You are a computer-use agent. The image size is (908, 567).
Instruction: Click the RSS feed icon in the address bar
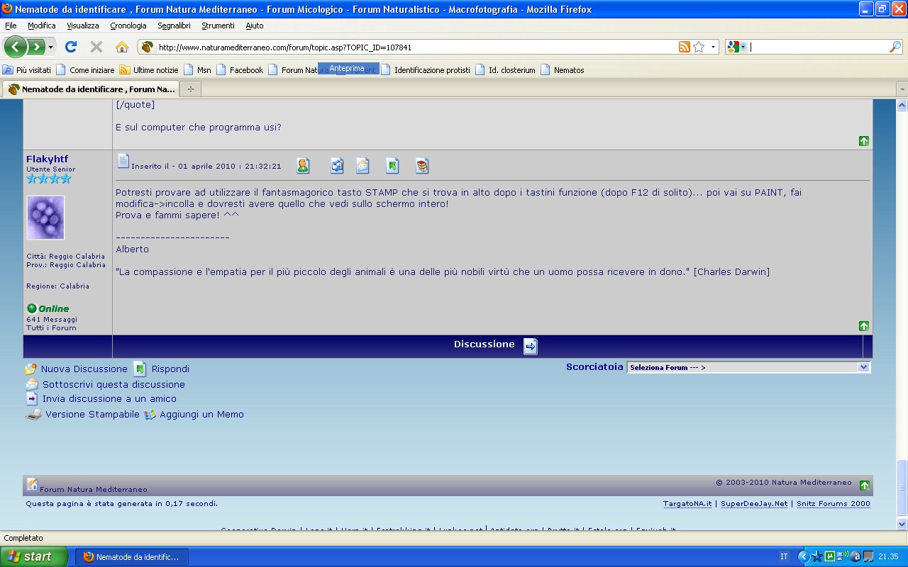click(684, 47)
